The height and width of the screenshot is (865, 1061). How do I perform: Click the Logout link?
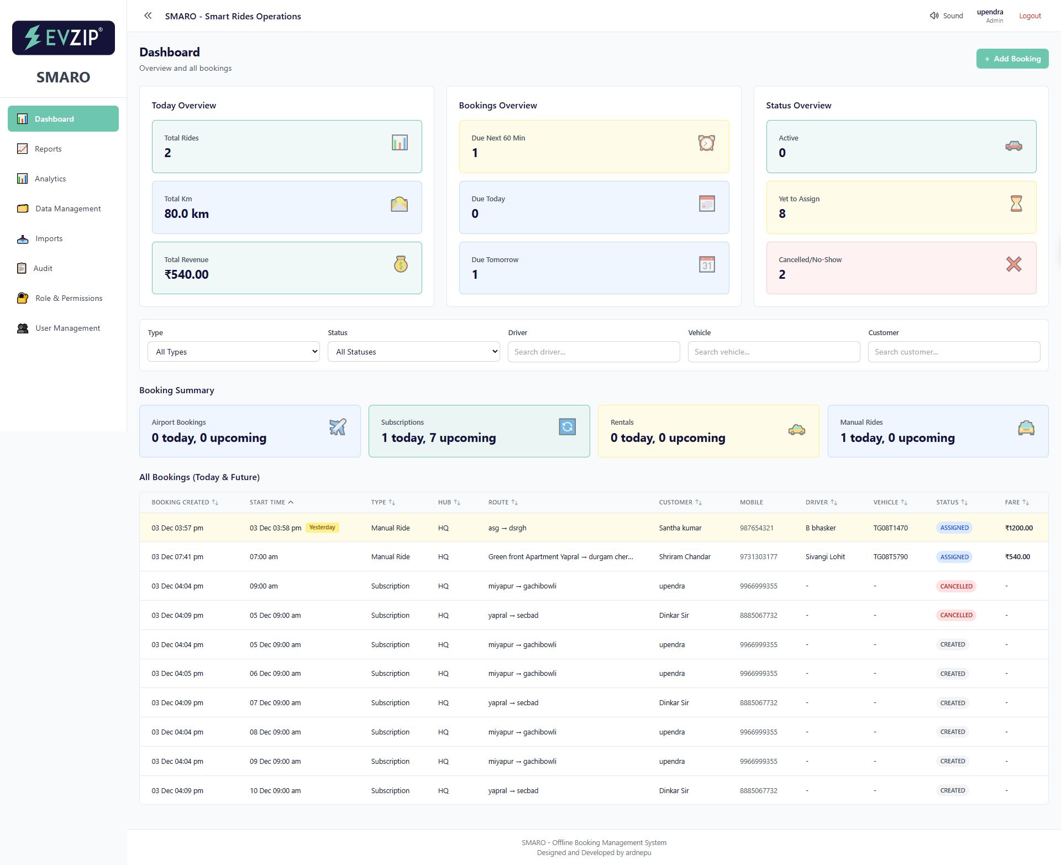(x=1029, y=15)
